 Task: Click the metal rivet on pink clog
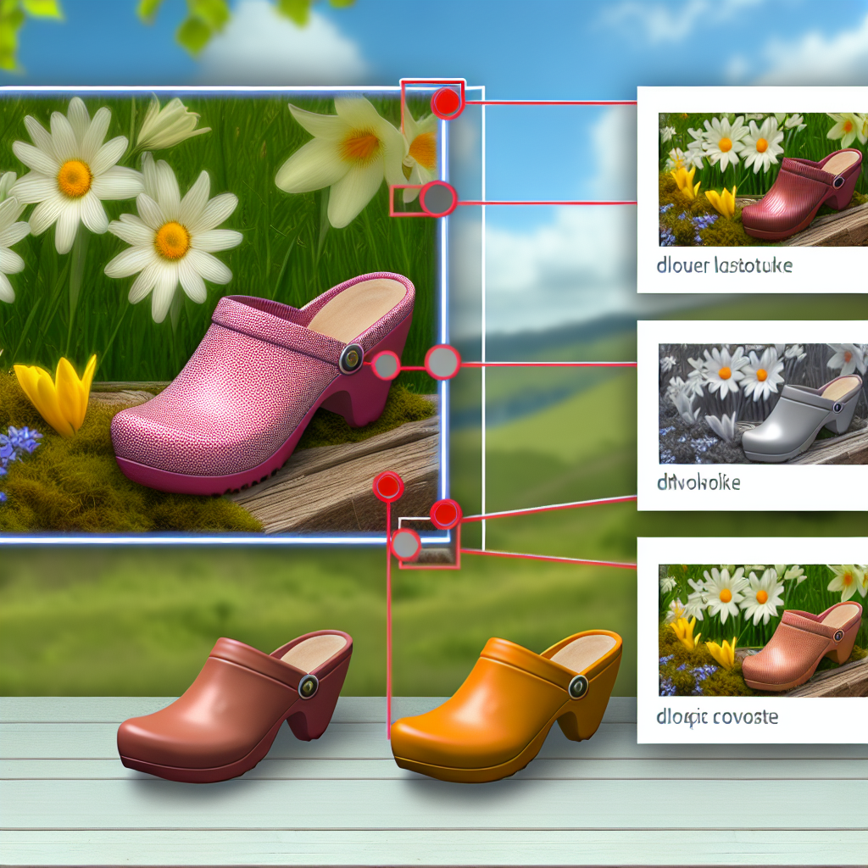click(350, 359)
